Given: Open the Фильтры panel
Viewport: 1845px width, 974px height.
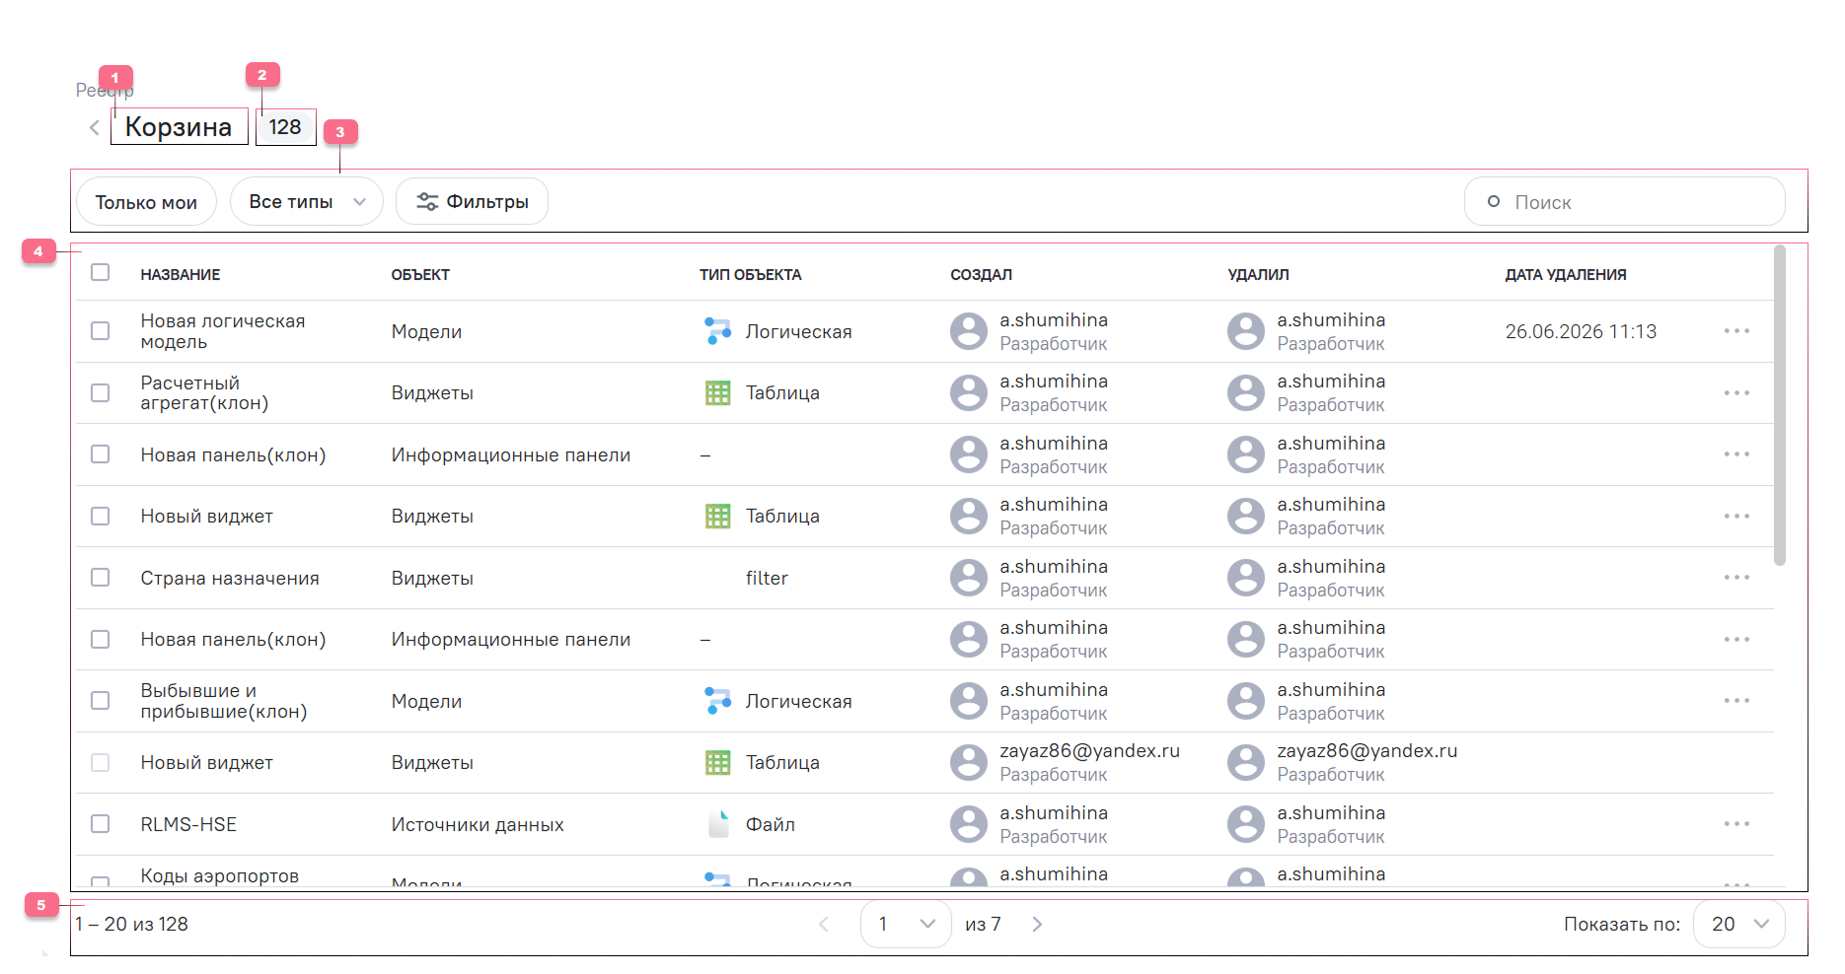Looking at the screenshot, I should (472, 202).
